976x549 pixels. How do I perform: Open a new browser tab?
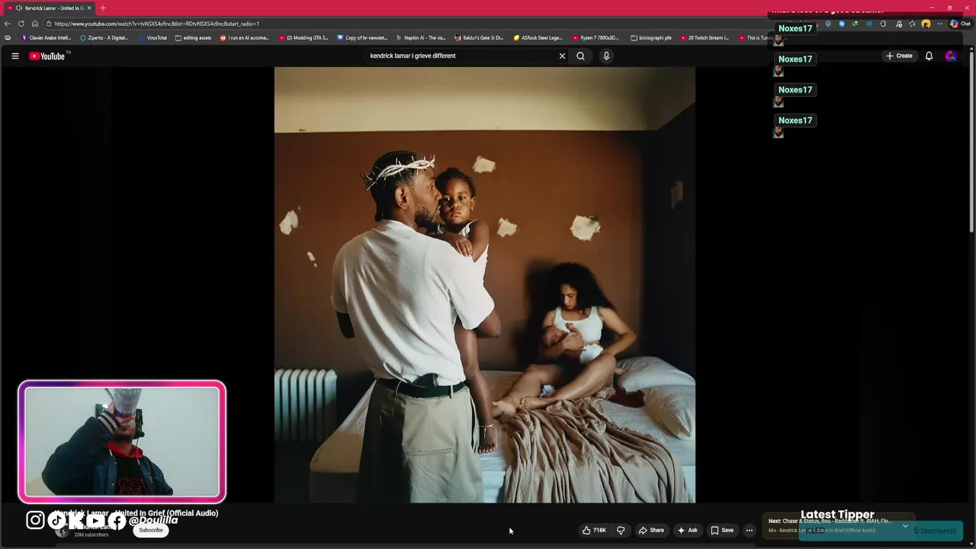tap(103, 8)
